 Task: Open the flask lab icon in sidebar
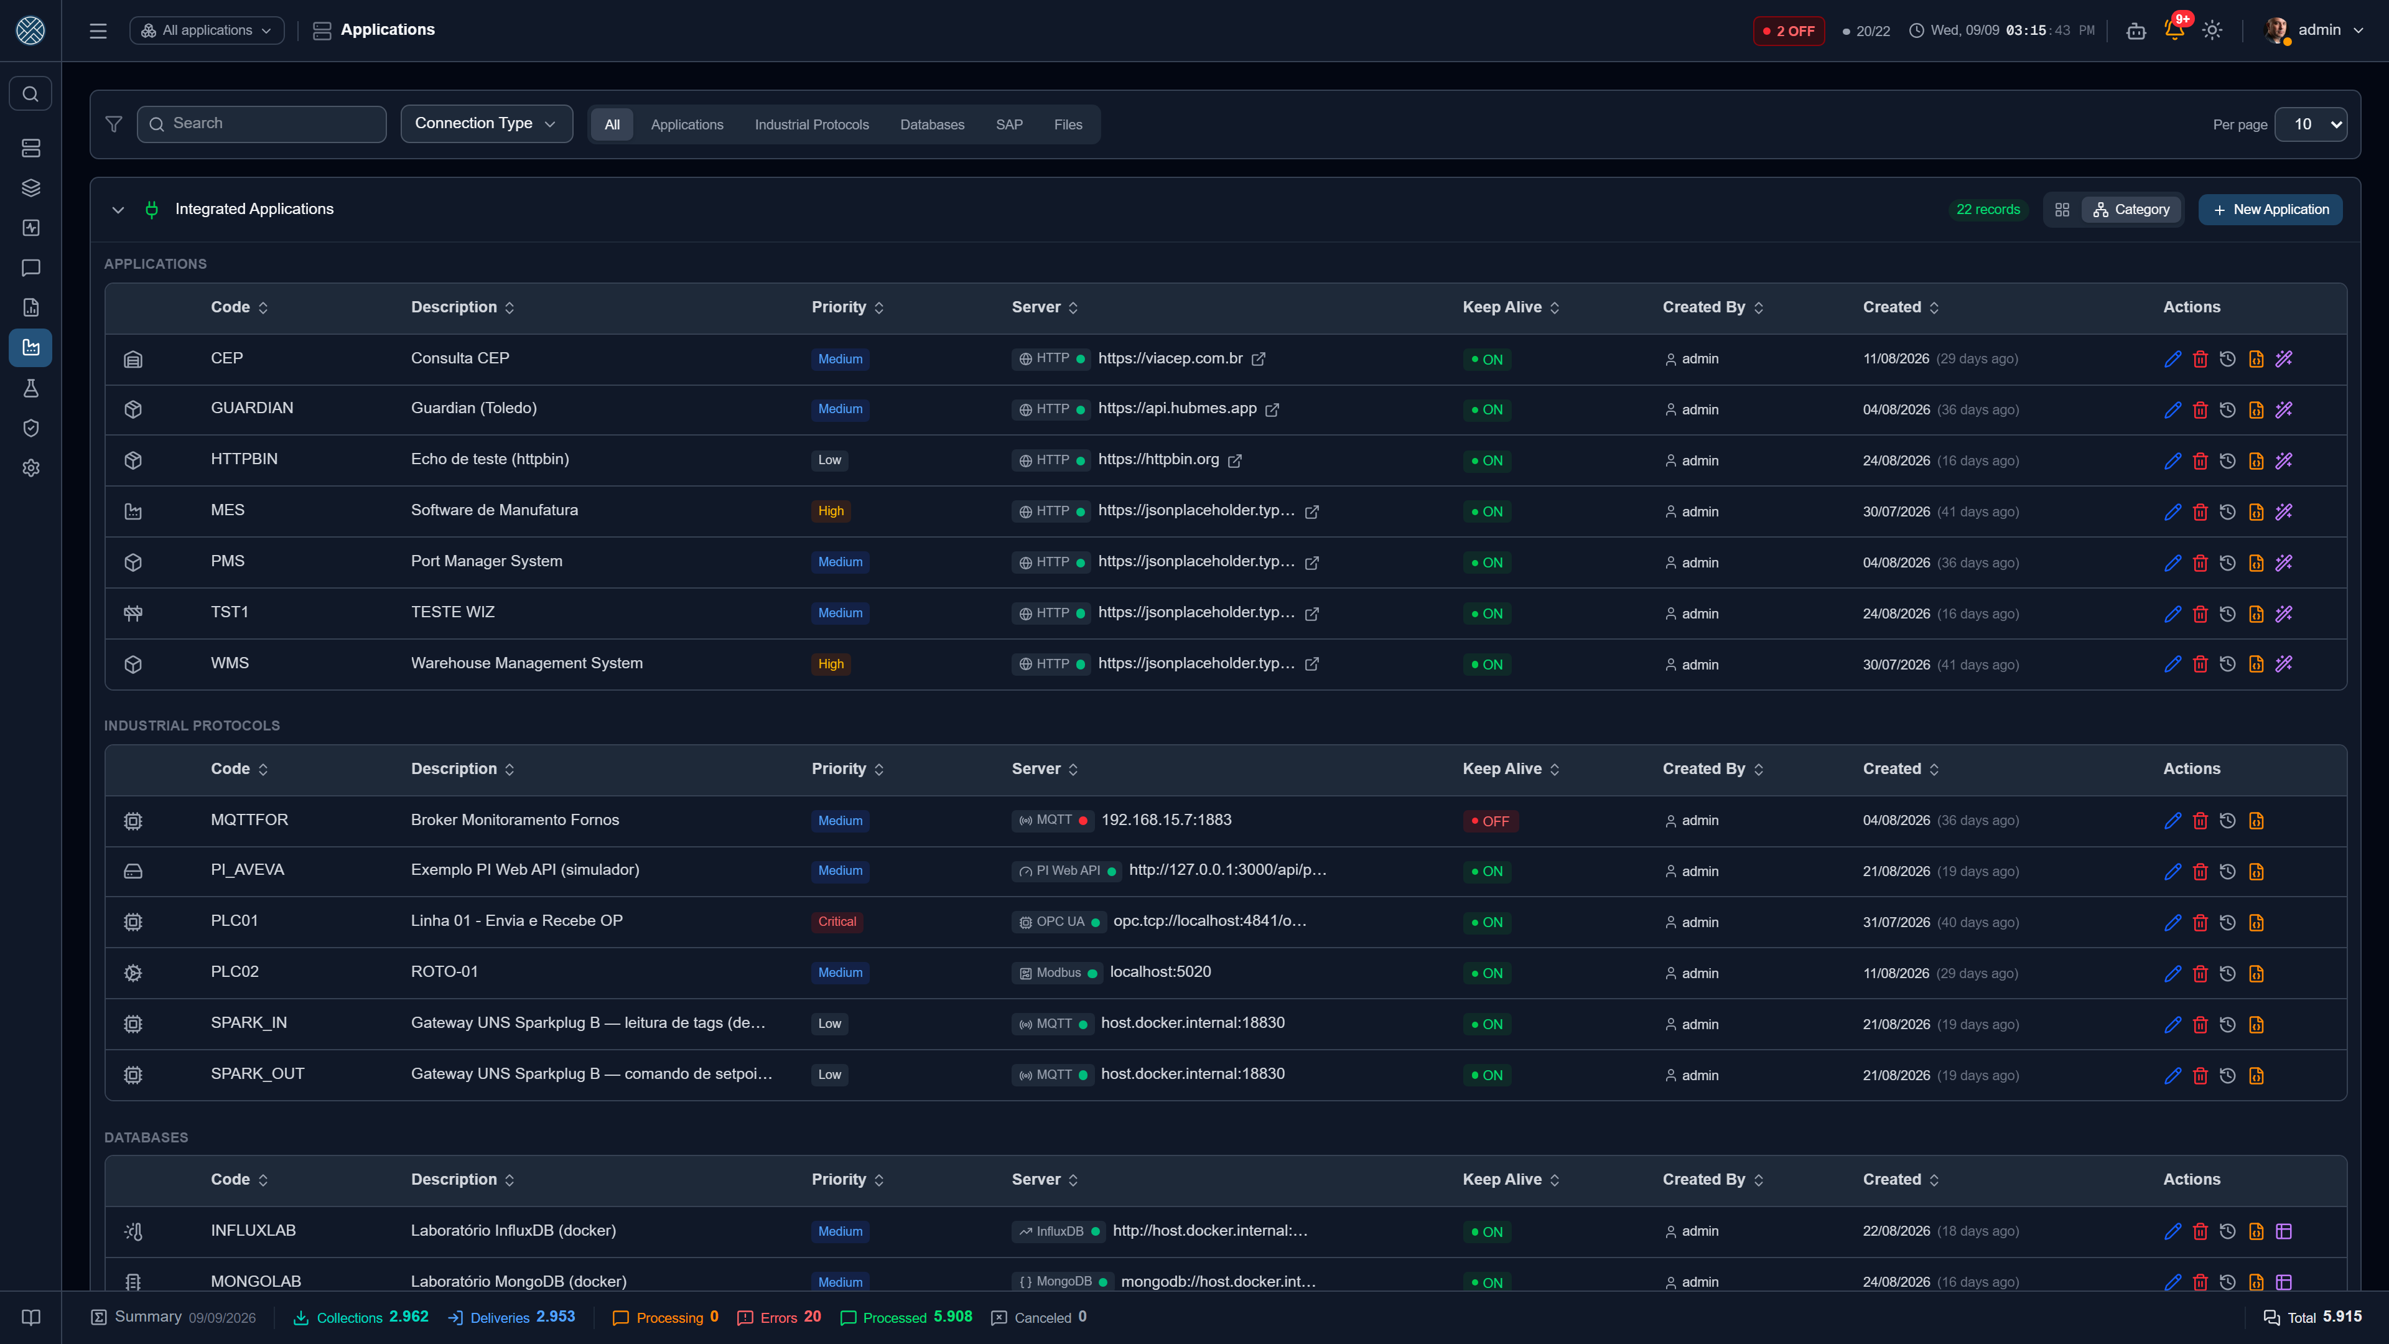coord(30,388)
